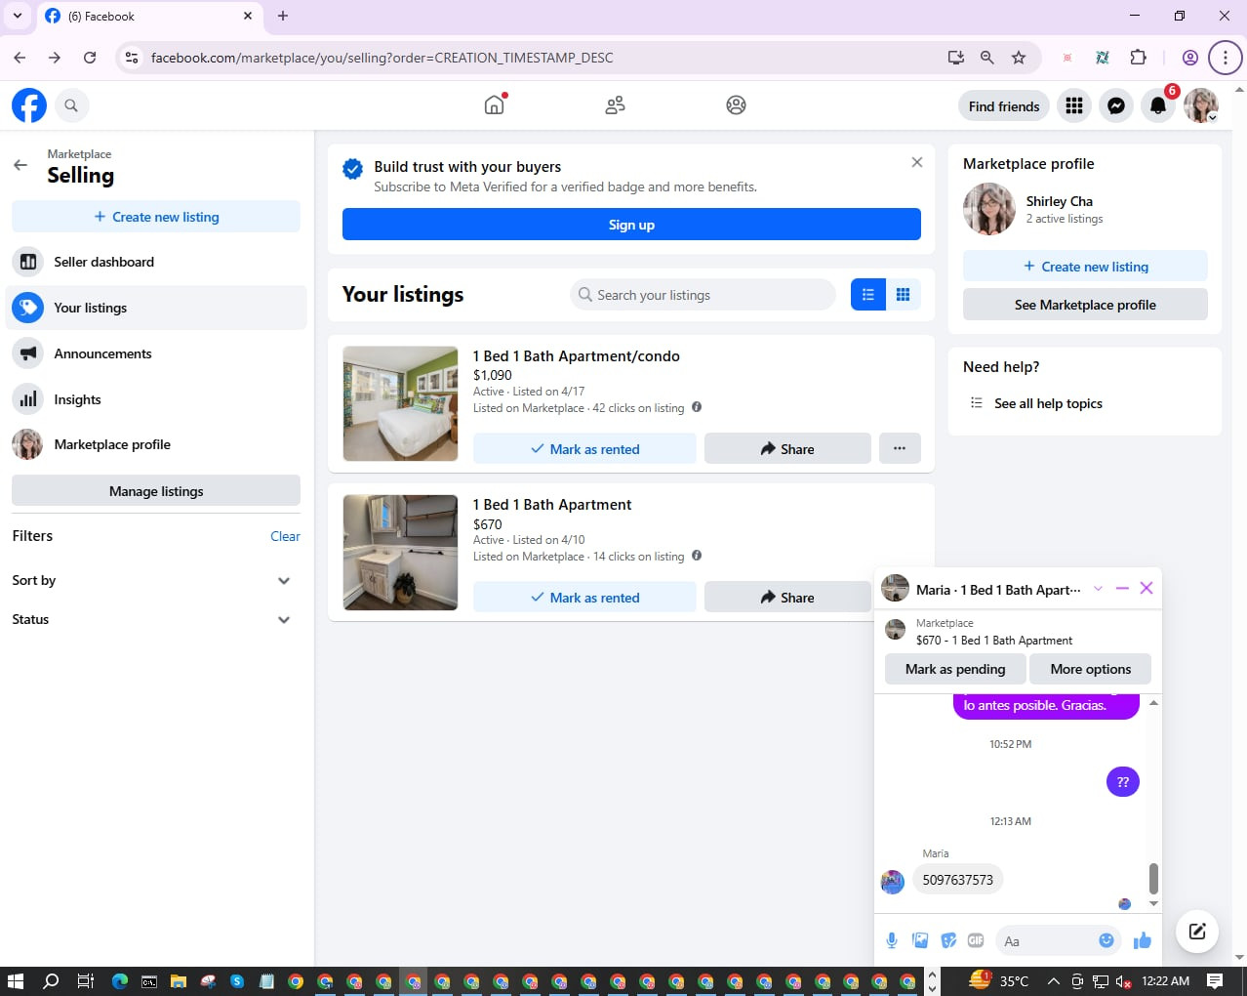Click Mark as pending in chat
Image resolution: width=1247 pixels, height=996 pixels.
coord(955,669)
